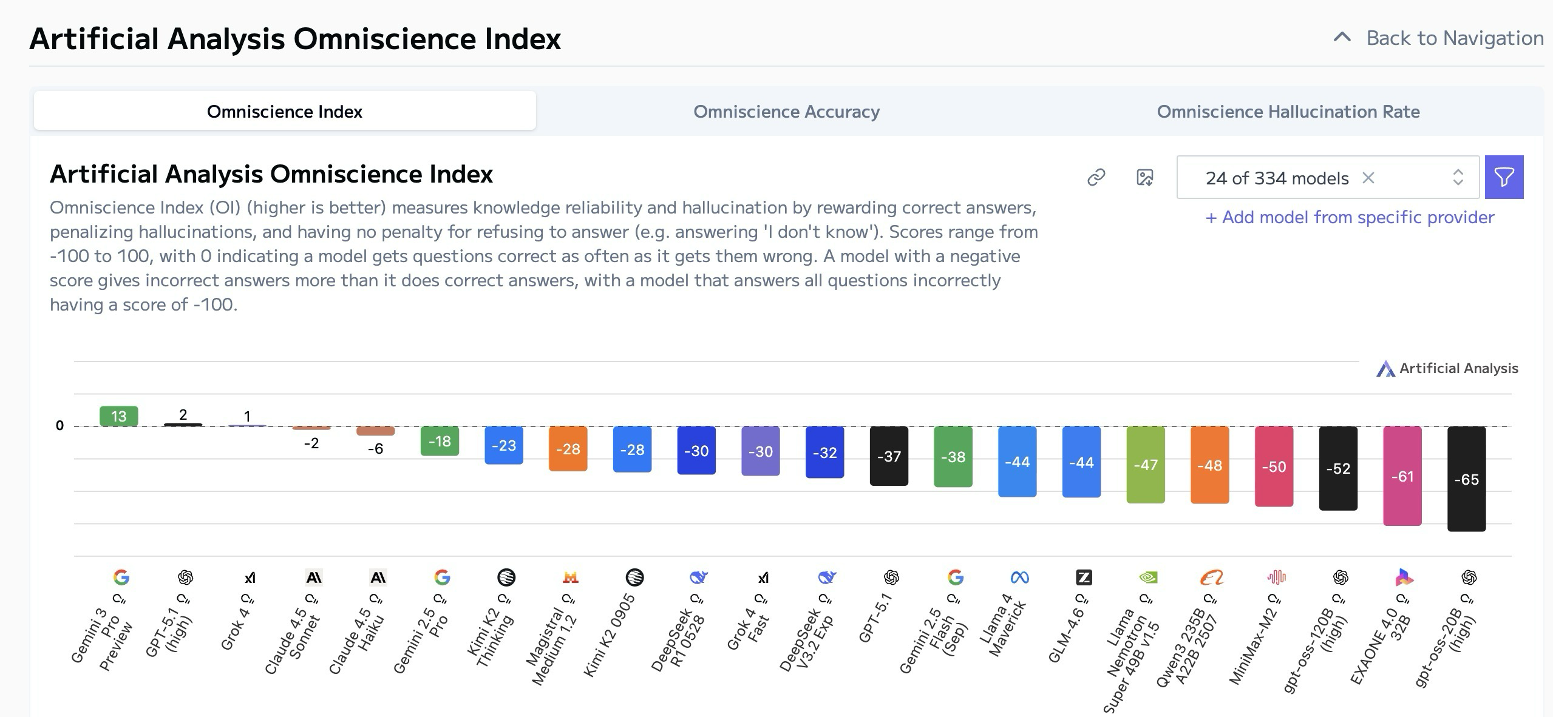Click the MiniMax waveform logo above MiniMax-M2
This screenshot has width=1553, height=717.
point(1276,577)
